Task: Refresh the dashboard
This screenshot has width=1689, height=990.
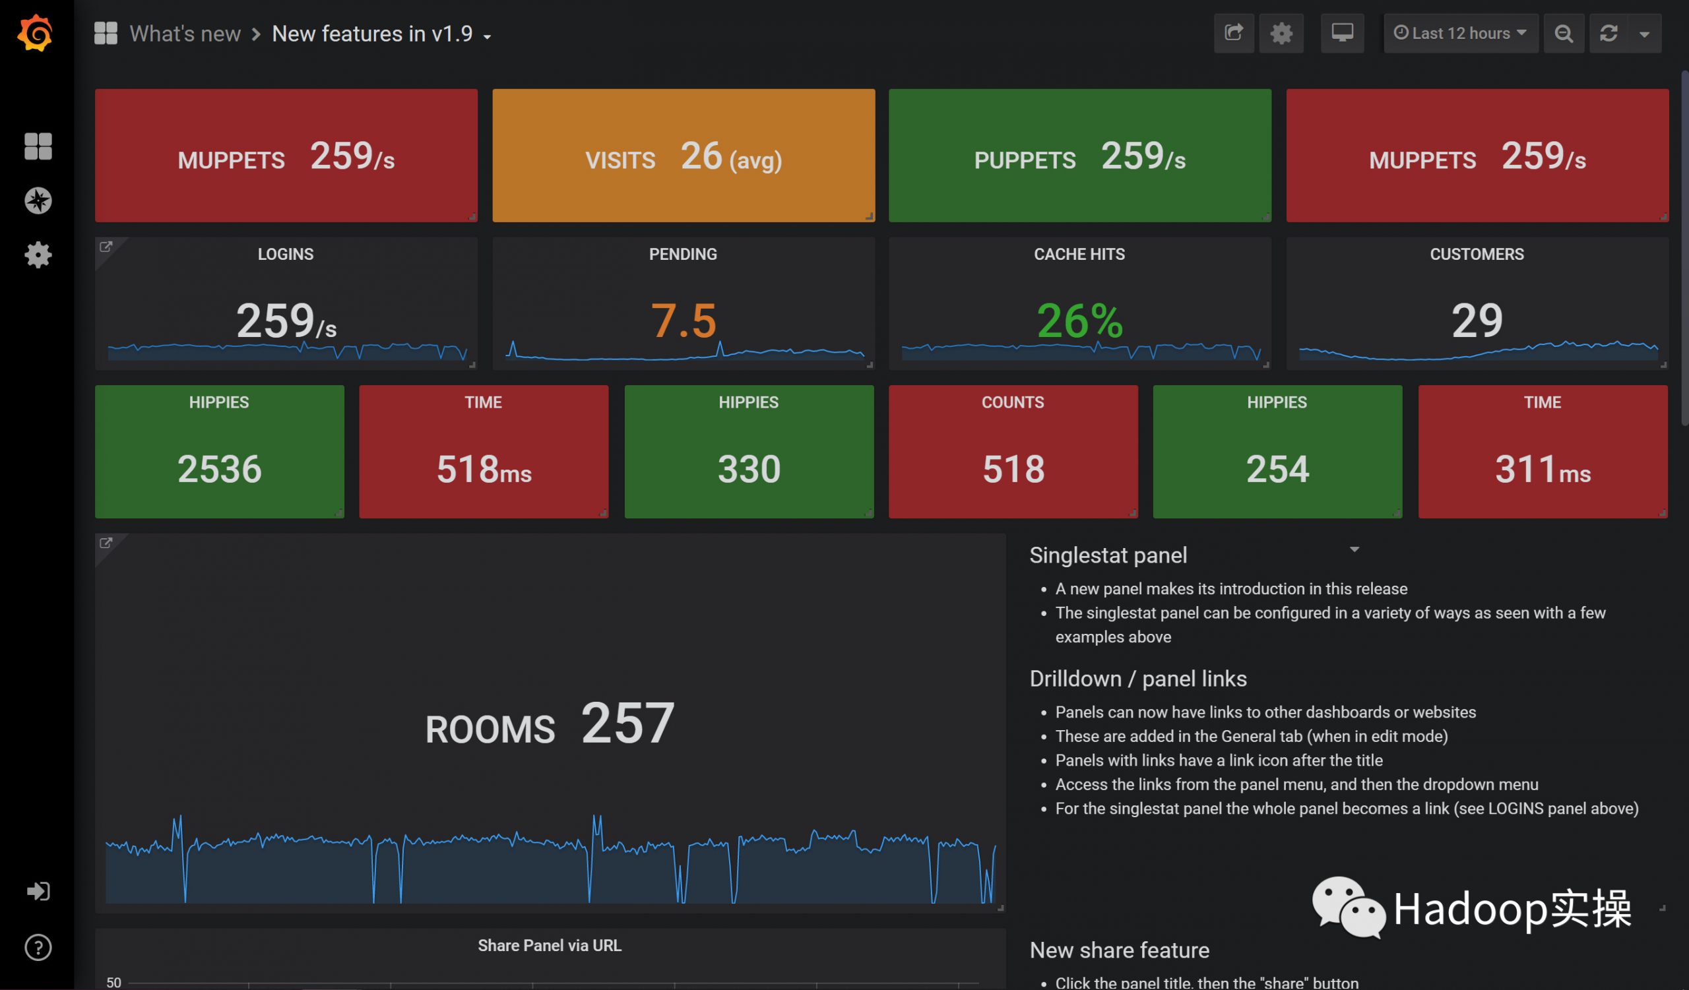Action: coord(1609,33)
